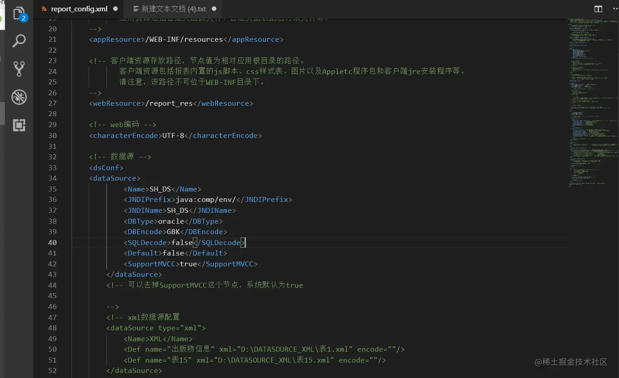Click line number 45 in the gutter
This screenshot has height=378, width=619.
52,296
